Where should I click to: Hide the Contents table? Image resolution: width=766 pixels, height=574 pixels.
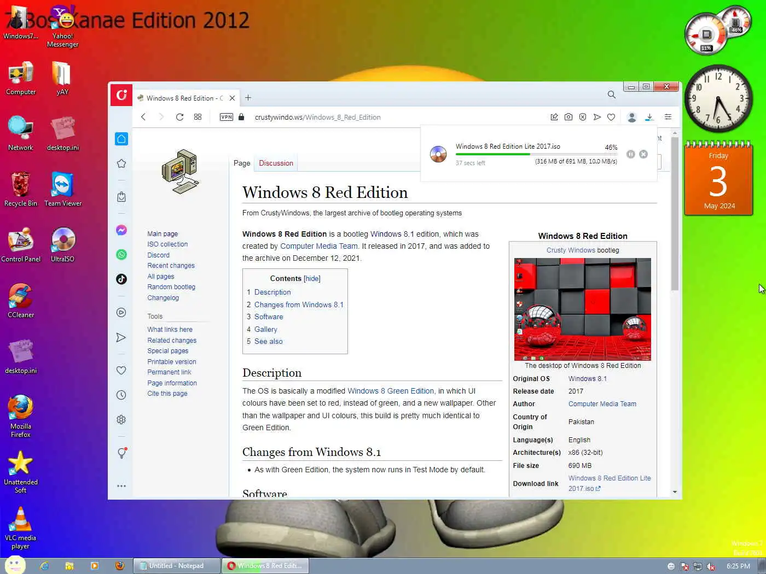(312, 279)
